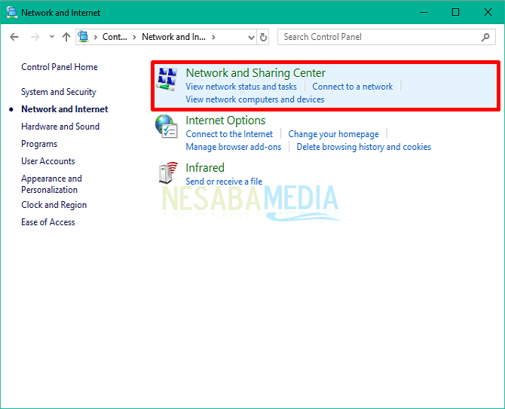Open System and Security category

pyautogui.click(x=59, y=92)
